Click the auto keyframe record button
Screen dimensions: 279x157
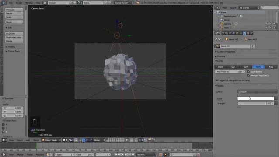click(x=161, y=155)
